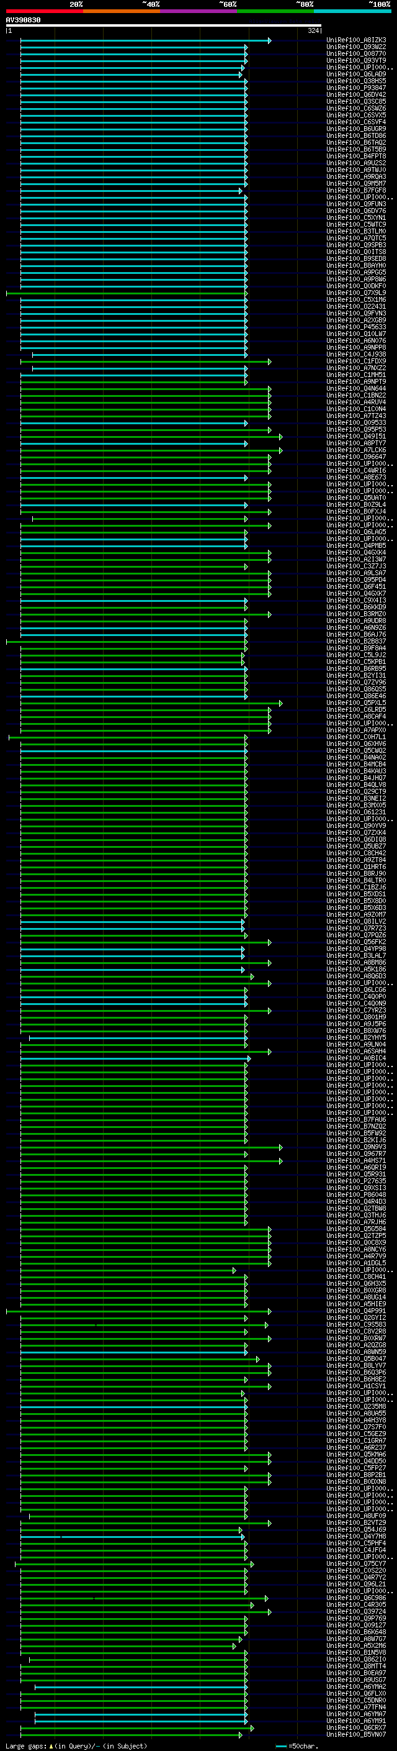Select hit label UniRef100_Q4PMB5
Image resolution: width=397 pixels, height=1751 pixels.
(356, 546)
